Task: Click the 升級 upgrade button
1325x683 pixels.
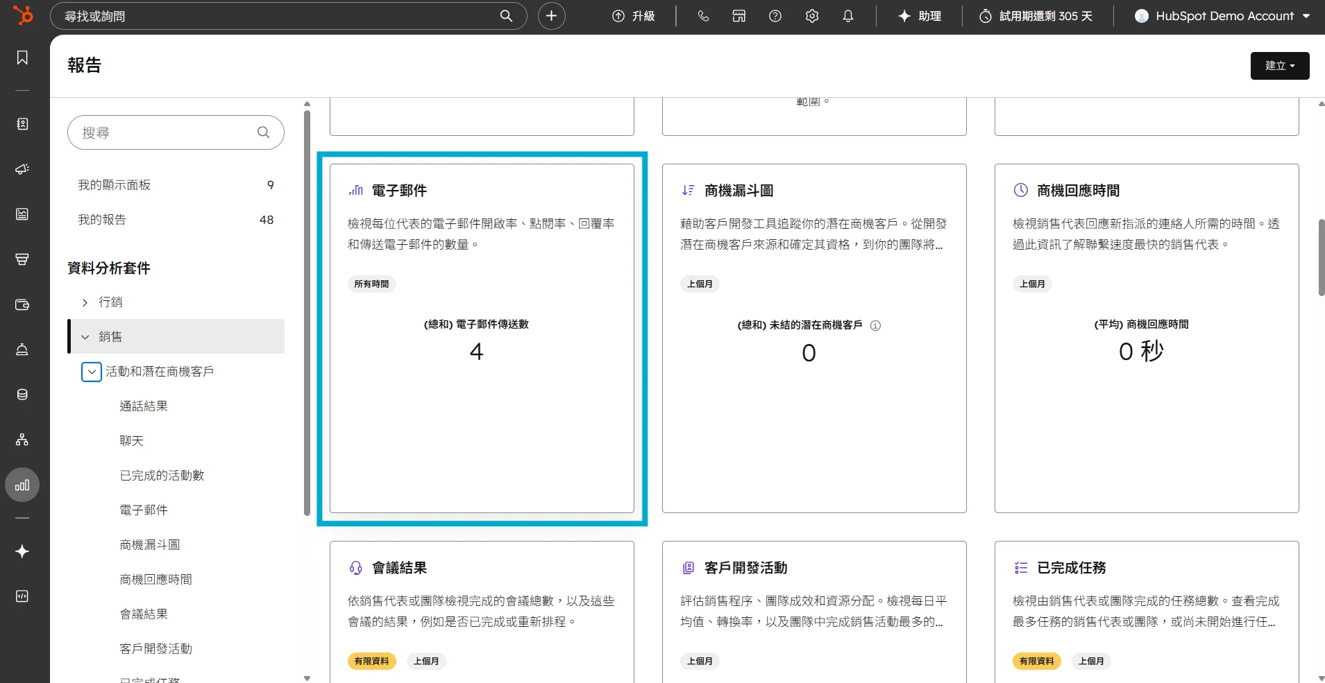Action: pos(634,16)
